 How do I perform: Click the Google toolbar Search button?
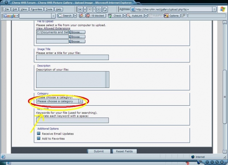(x=65, y=16)
